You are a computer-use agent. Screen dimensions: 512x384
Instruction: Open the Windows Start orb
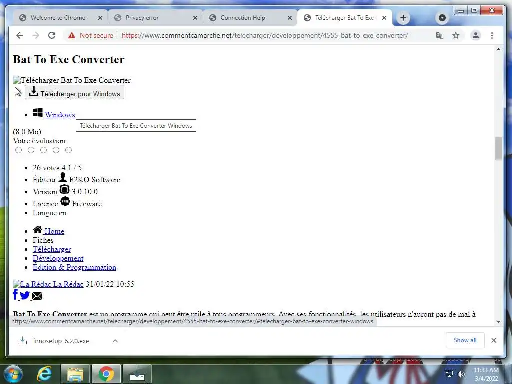tap(12, 374)
